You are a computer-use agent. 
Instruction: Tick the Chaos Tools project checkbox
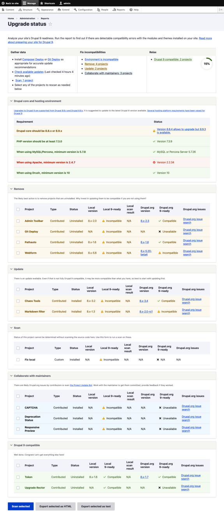tap(18, 301)
